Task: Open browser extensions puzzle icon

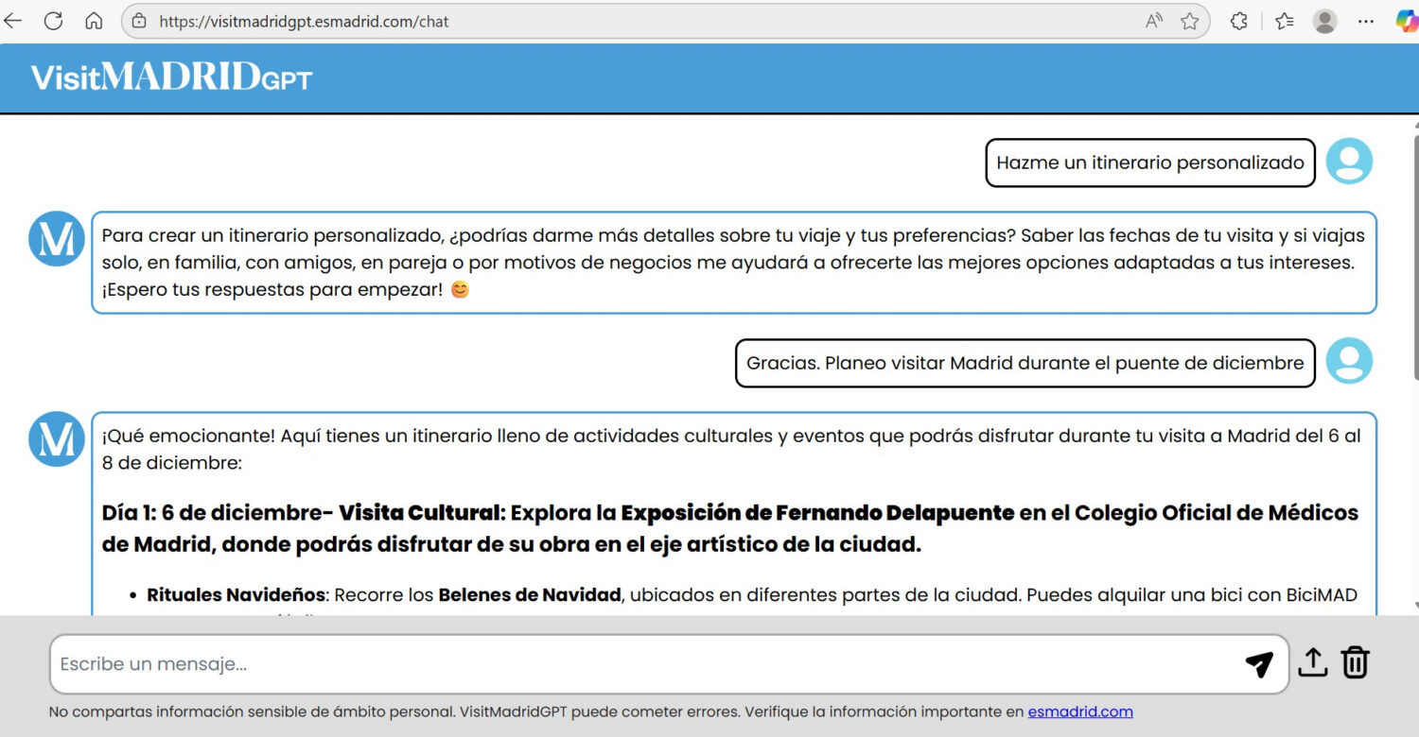Action: click(1239, 21)
